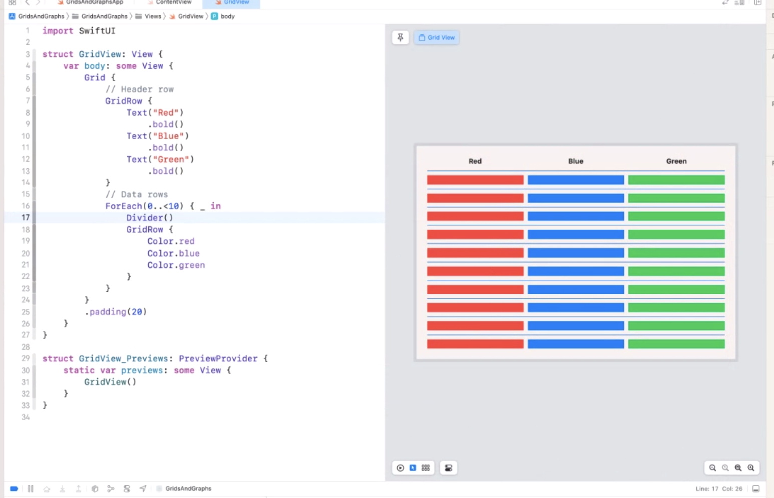The width and height of the screenshot is (774, 498).
Task: Click "import SwiftUI" code line
Action: (x=79, y=31)
